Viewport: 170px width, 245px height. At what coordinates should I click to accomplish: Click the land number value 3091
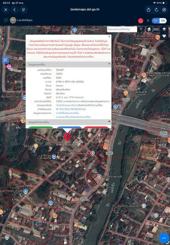(x=59, y=78)
